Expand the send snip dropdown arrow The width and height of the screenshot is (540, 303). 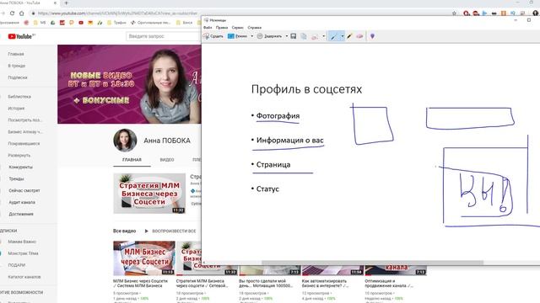324,36
